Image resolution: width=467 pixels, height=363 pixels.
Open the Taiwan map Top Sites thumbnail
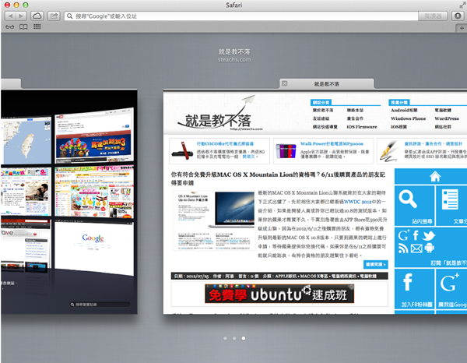click(26, 140)
